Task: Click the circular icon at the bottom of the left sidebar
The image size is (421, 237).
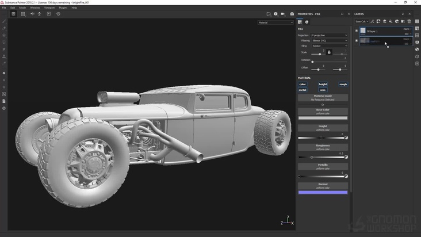Action: click(4, 108)
